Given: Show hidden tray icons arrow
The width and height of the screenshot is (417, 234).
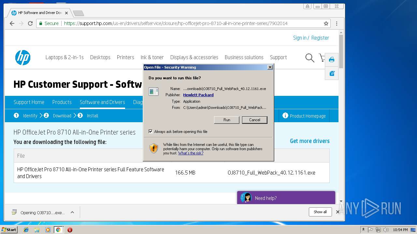Looking at the screenshot, I should [x=363, y=229].
